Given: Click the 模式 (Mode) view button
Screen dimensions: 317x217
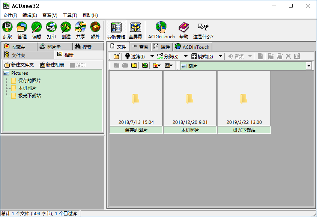Looking at the screenshot, I should (x=202, y=56).
